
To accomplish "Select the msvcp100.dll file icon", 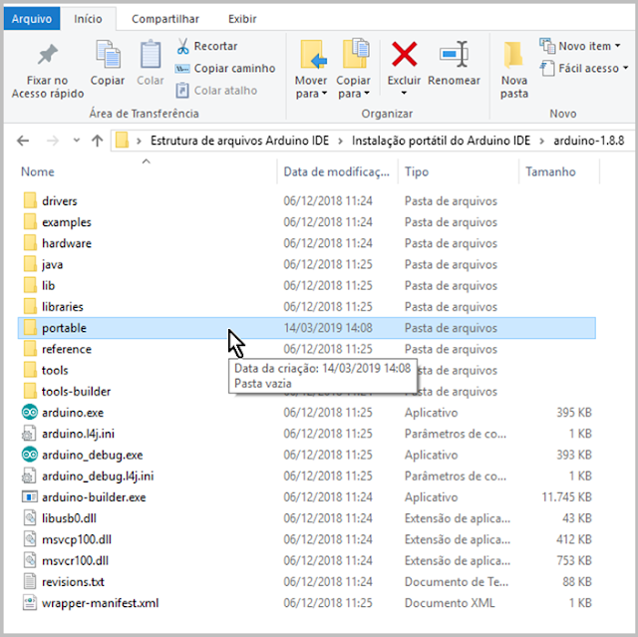I will pyautogui.click(x=30, y=539).
